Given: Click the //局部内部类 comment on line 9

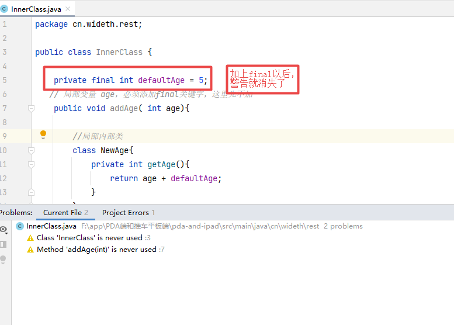Looking at the screenshot, I should [x=98, y=136].
